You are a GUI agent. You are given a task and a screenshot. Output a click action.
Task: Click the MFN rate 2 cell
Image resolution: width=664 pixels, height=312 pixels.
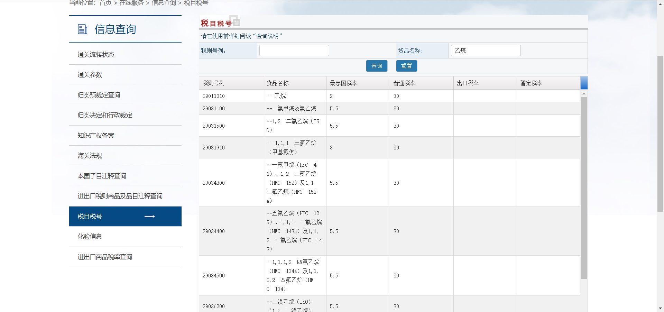pos(358,96)
